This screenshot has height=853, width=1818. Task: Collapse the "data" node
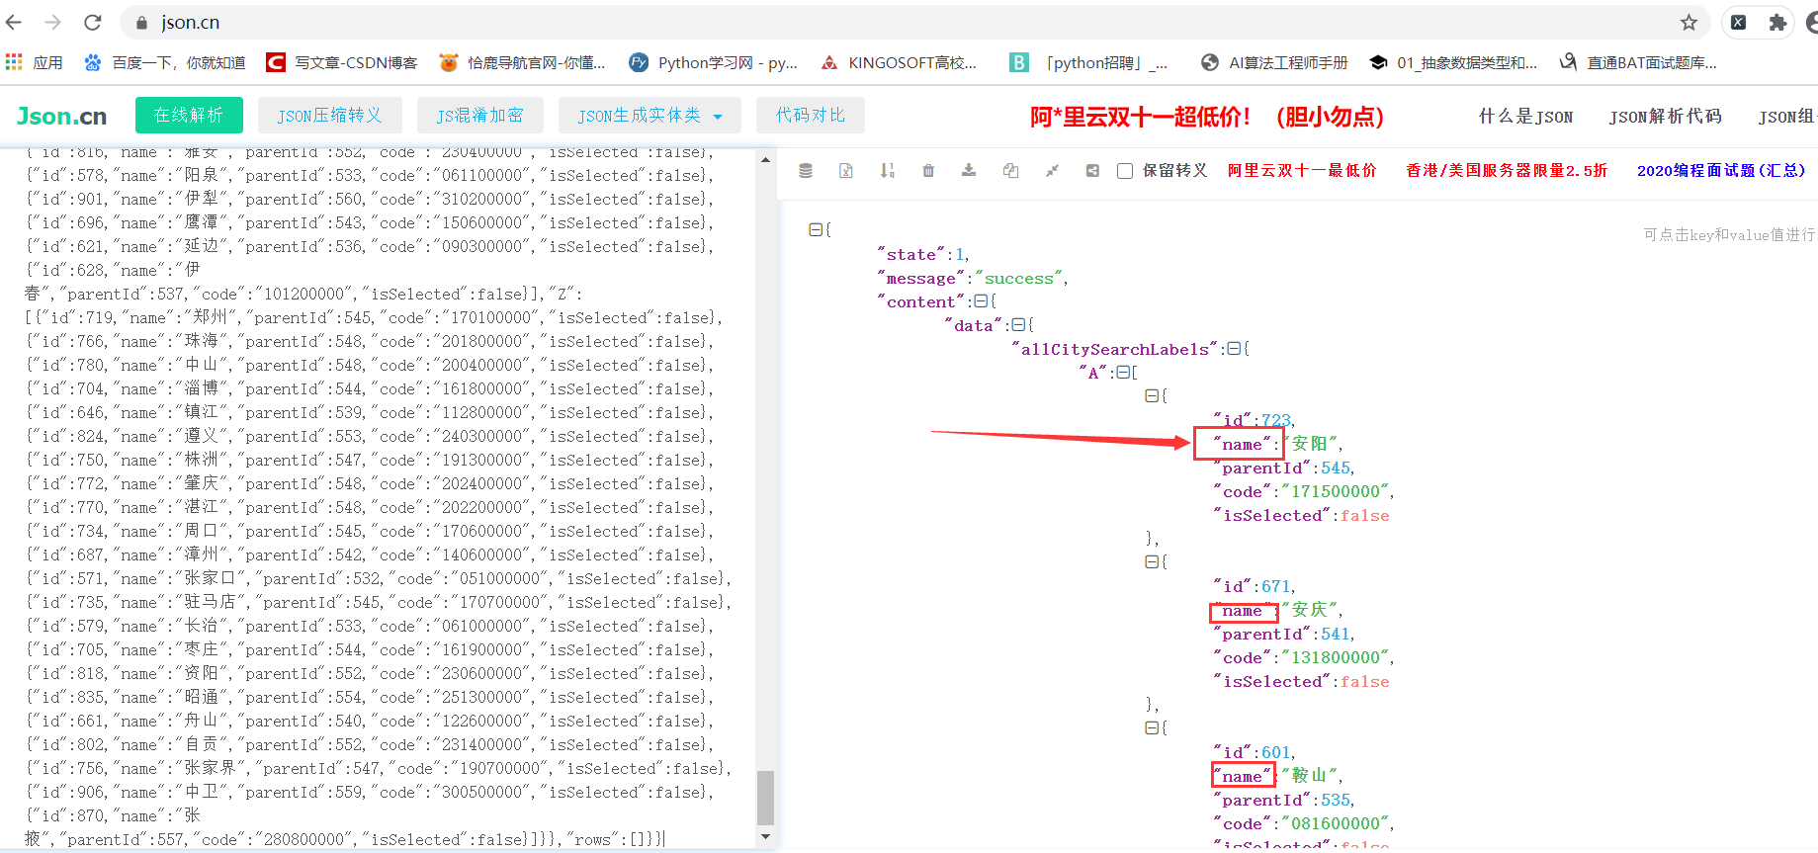1018,324
